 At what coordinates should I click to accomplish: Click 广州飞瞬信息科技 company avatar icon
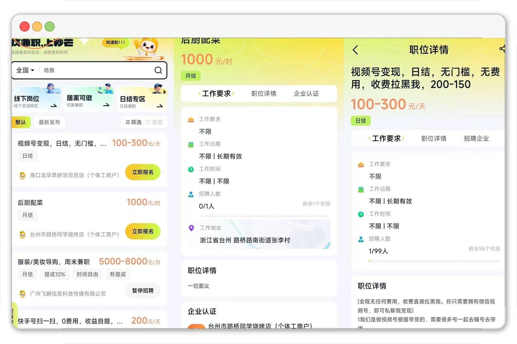pos(23,294)
